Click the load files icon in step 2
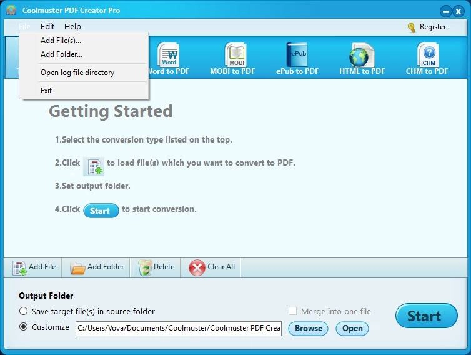Image resolution: width=471 pixels, height=355 pixels. pos(94,166)
